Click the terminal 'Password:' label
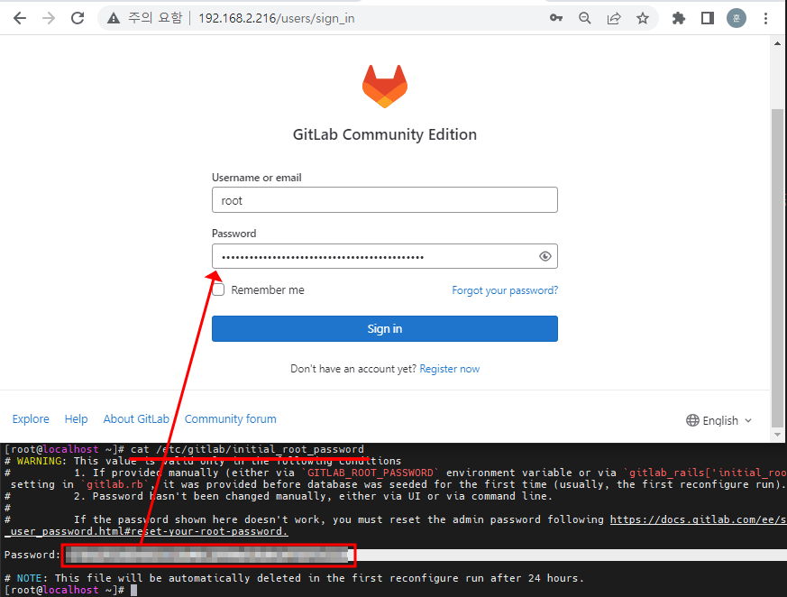 pyautogui.click(x=32, y=555)
